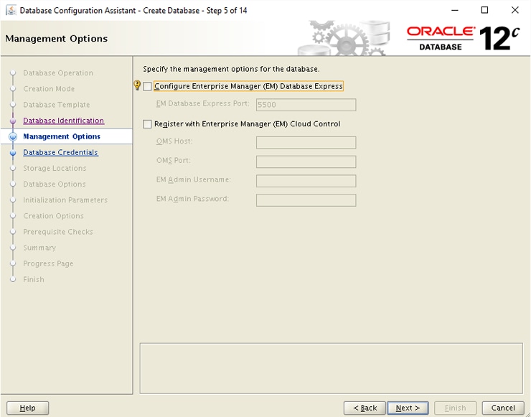The width and height of the screenshot is (531, 417).
Task: Click the EM Database Express Port field
Action: [x=306, y=105]
